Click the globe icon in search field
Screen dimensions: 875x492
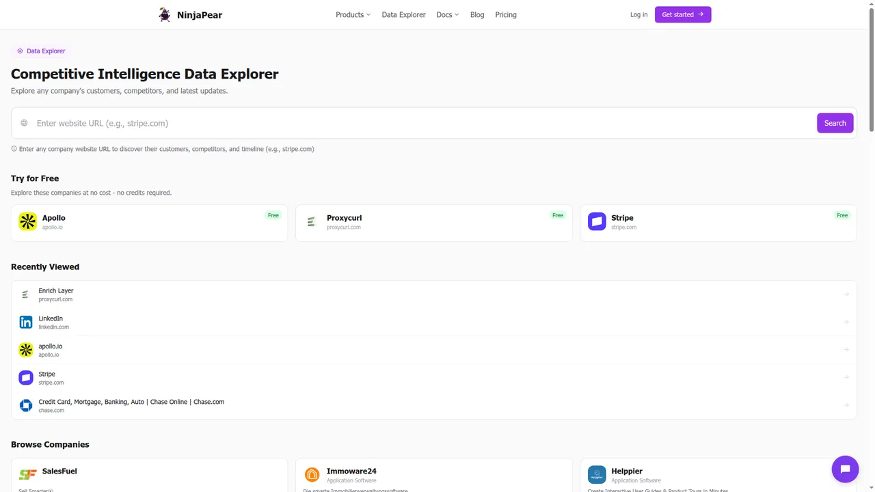[24, 123]
